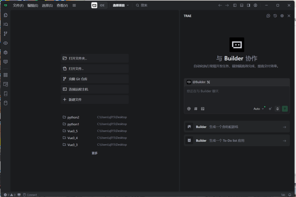Screen dimensions: 296x197
Task: Select Builder 生成一个 To-Do list 应用 suggestion
Action: (x=237, y=140)
